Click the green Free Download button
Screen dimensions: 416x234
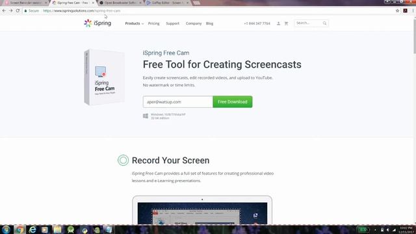tap(233, 101)
